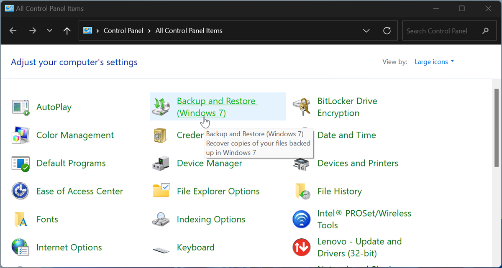Viewport: 502px width, 268px height.
Task: Click the Keyboard icon
Action: pos(161,247)
